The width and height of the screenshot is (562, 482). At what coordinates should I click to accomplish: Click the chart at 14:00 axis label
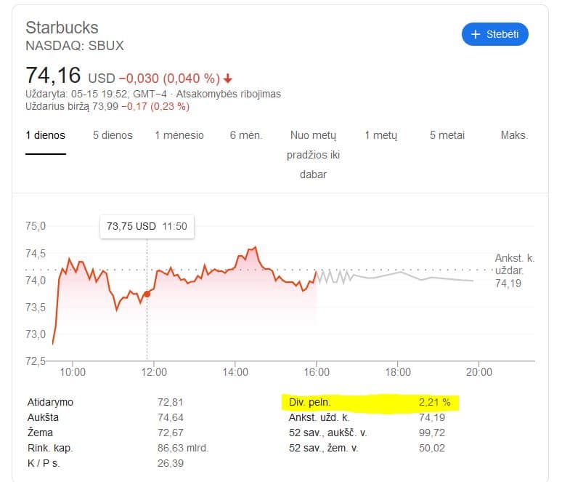[235, 371]
